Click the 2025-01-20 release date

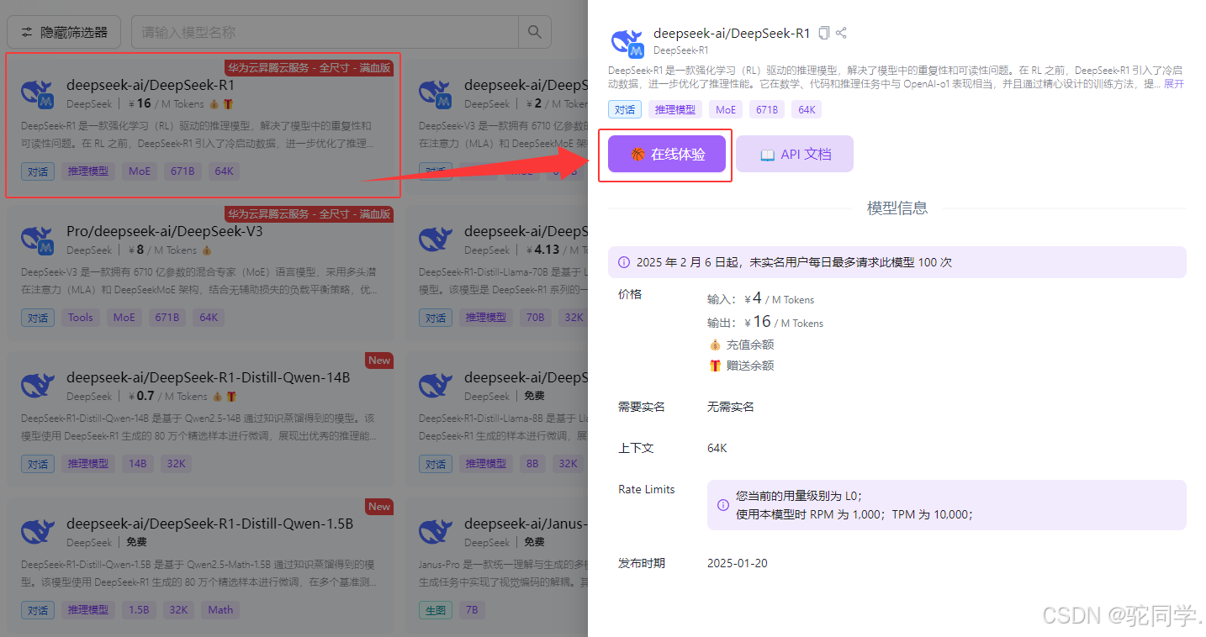click(738, 563)
